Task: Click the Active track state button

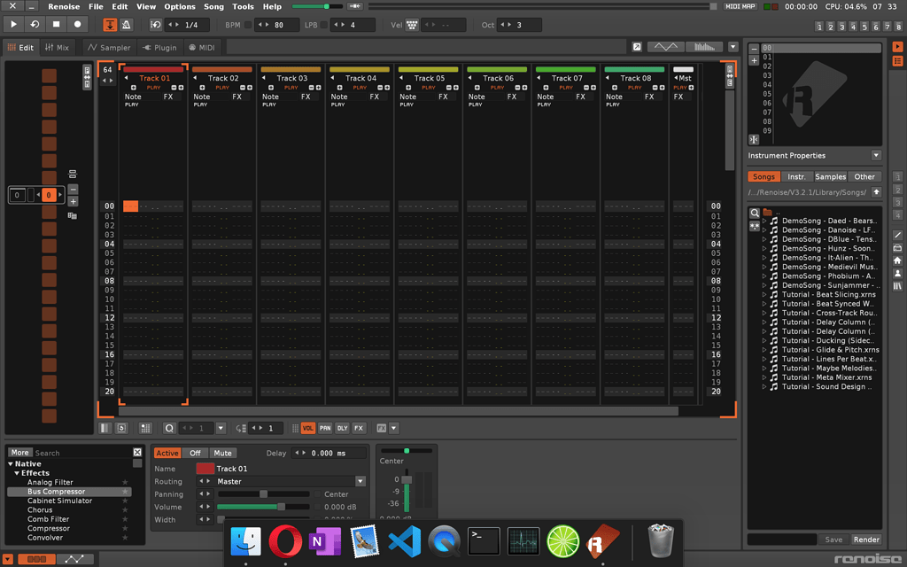Action: 167,453
